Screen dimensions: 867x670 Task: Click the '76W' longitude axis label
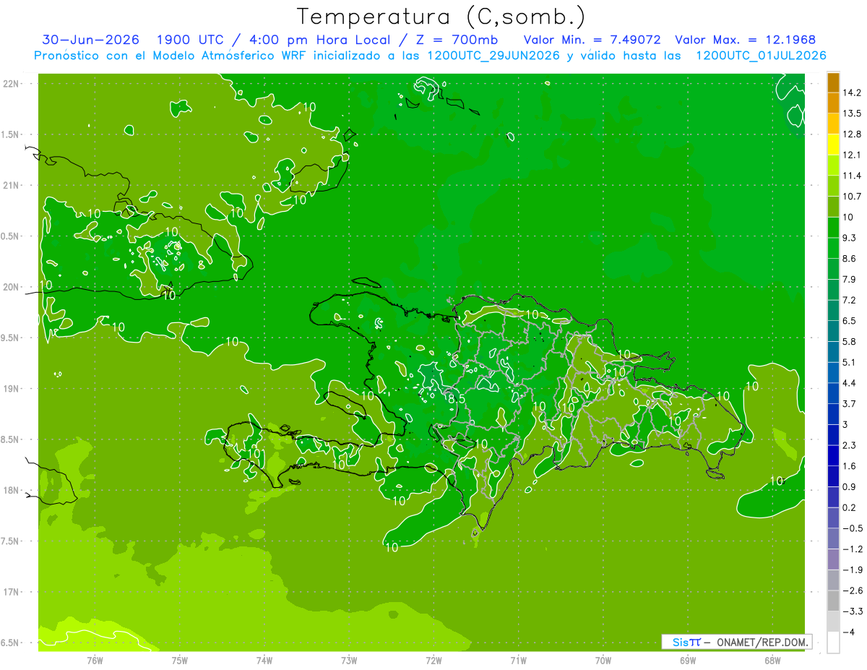coord(95,660)
